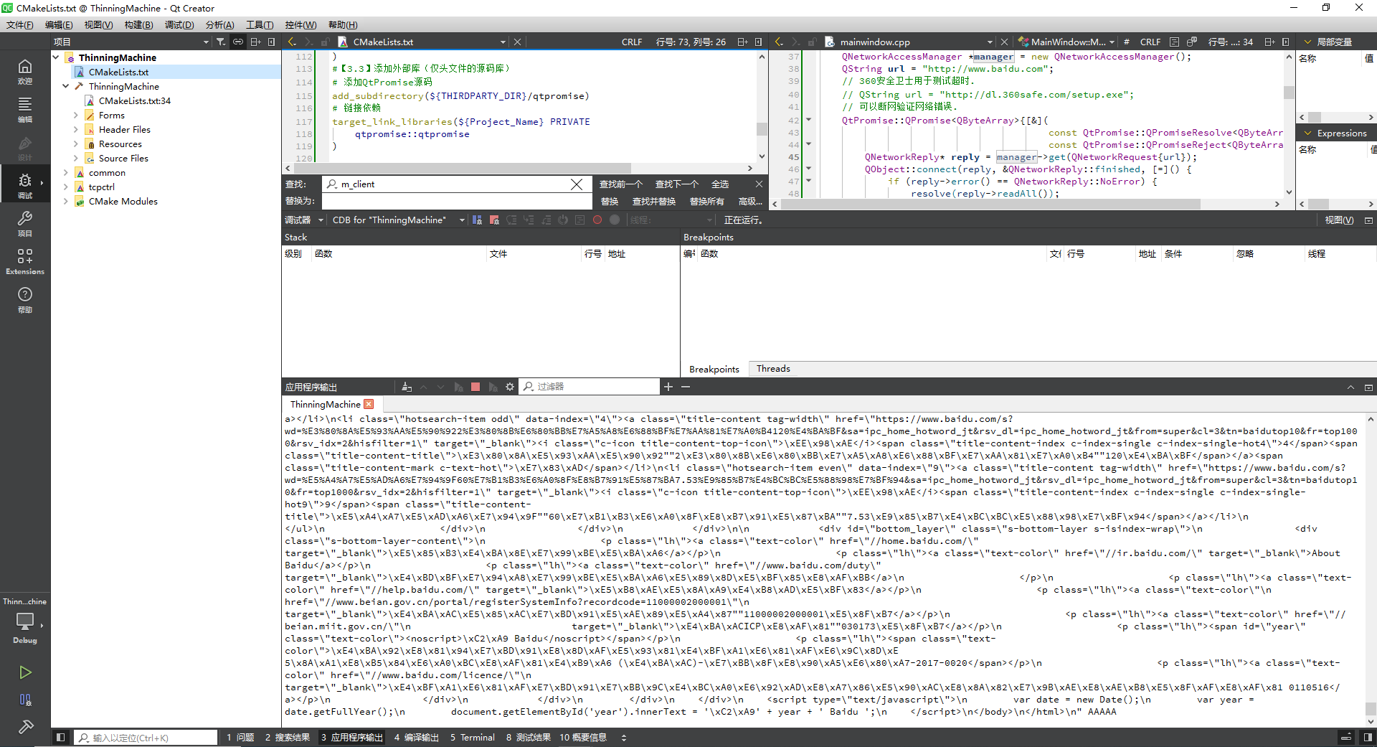1377x747 pixels.
Task: Click 替换所有 replace all button
Action: [x=707, y=201]
